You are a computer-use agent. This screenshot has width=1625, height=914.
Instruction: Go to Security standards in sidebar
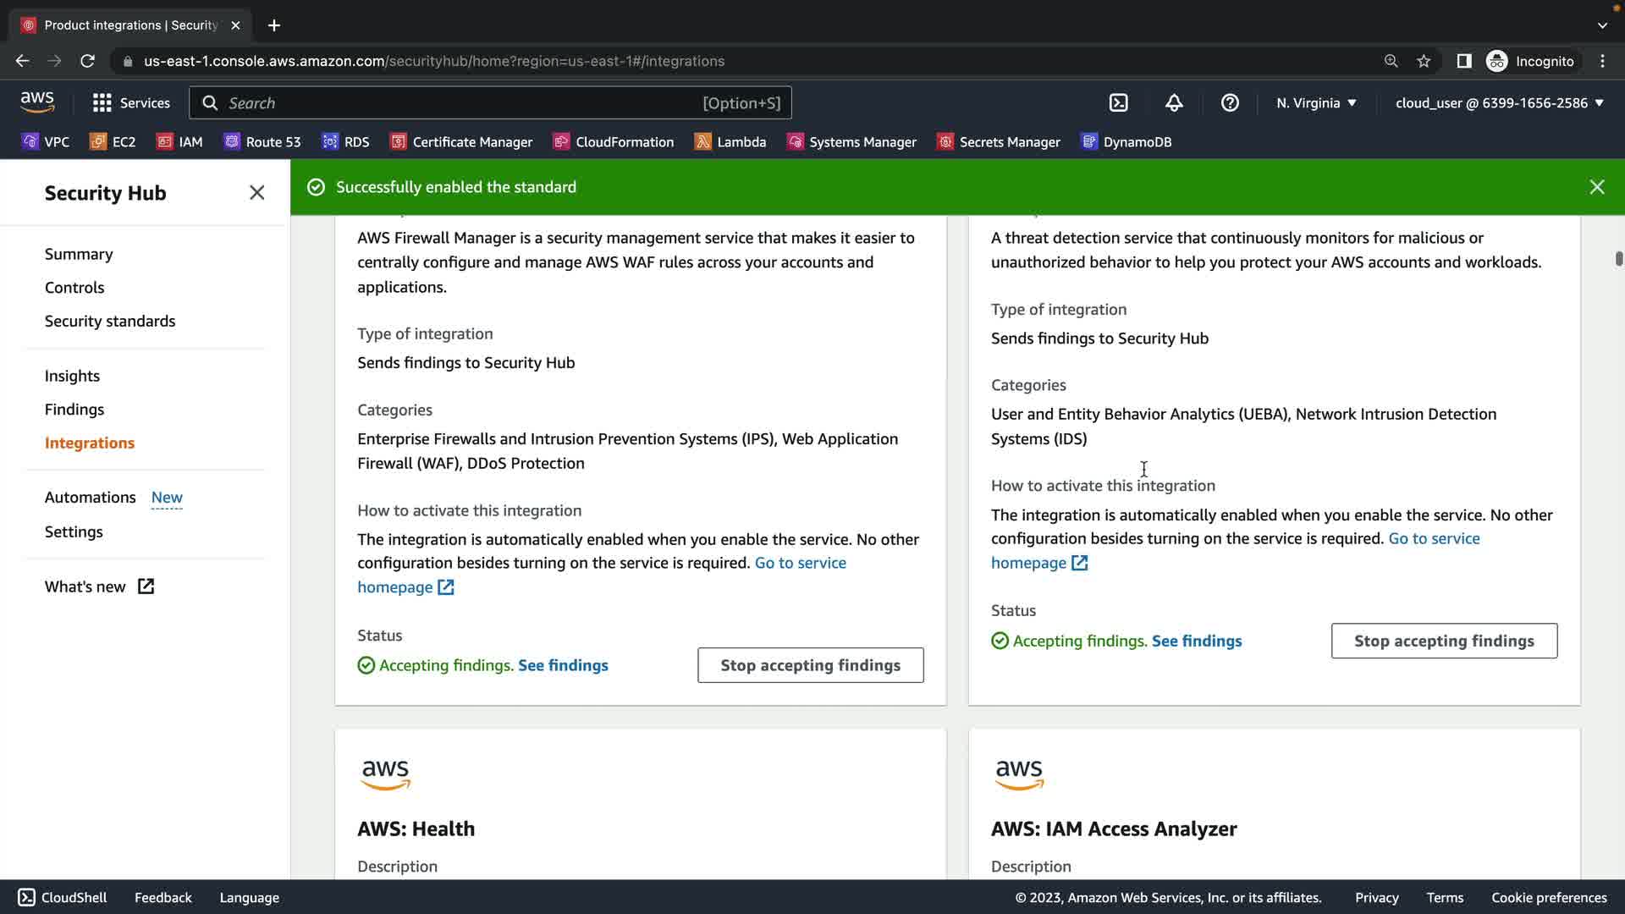[x=110, y=321]
